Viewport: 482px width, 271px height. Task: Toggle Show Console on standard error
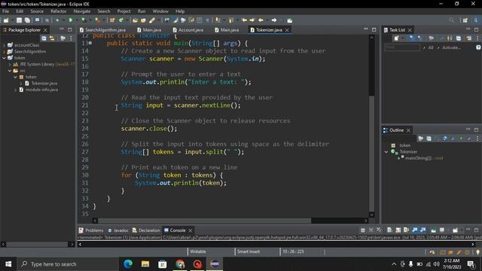(423, 230)
